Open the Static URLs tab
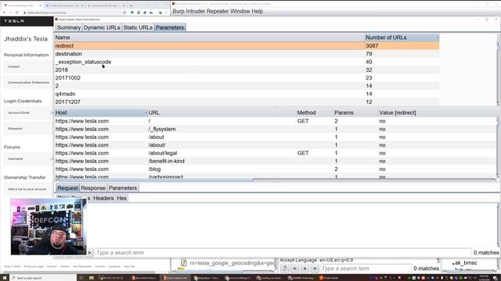Screen dimensions: 501x281 [x=138, y=27]
